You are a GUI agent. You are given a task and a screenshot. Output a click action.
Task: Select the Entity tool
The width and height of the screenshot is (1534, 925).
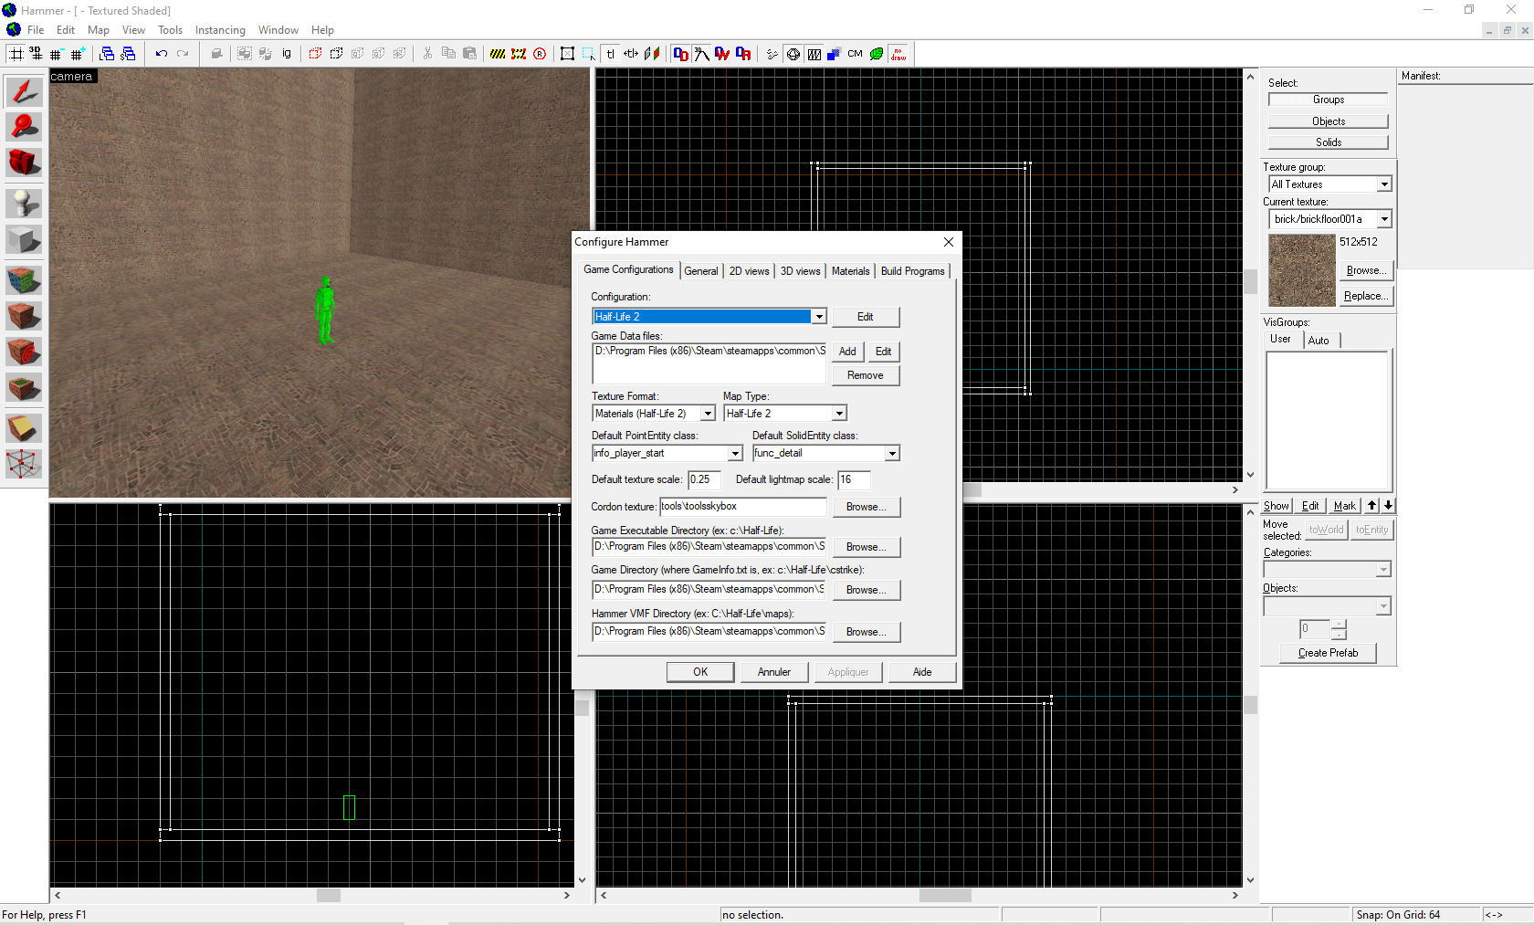24,203
